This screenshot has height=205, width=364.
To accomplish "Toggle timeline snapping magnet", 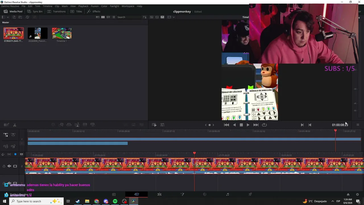I will [x=3, y=154].
